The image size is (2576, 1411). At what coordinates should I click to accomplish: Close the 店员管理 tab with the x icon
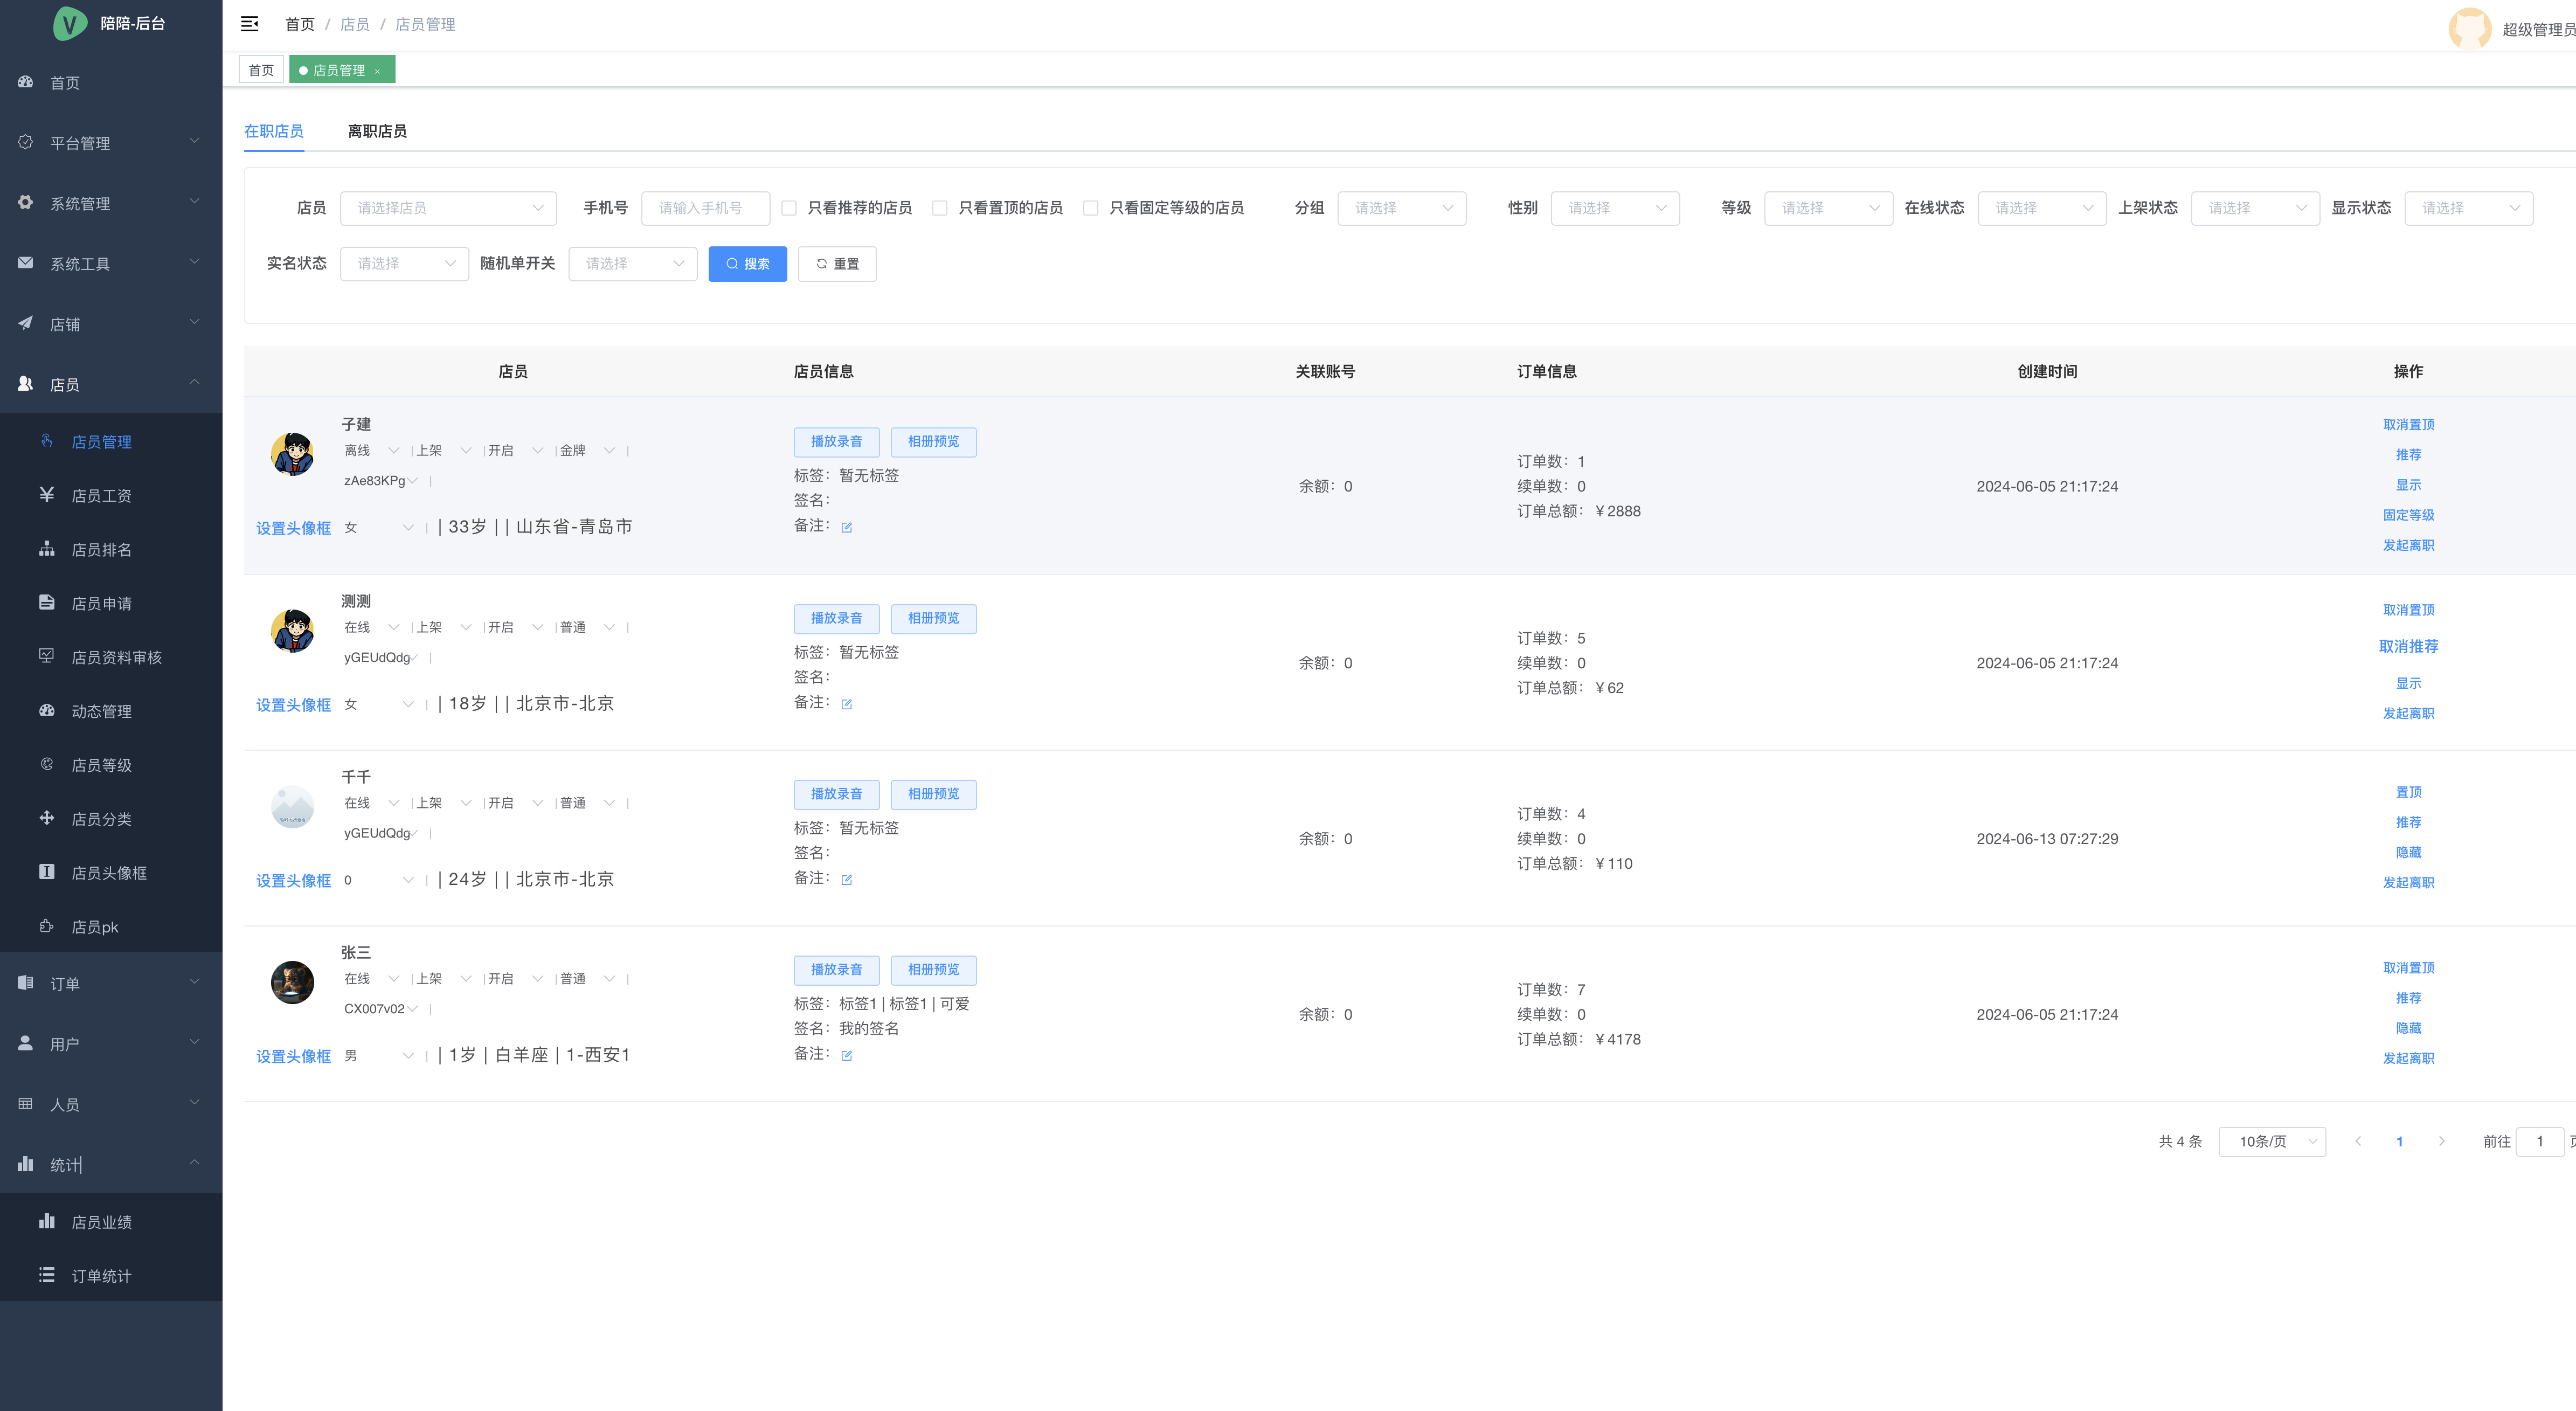377,71
